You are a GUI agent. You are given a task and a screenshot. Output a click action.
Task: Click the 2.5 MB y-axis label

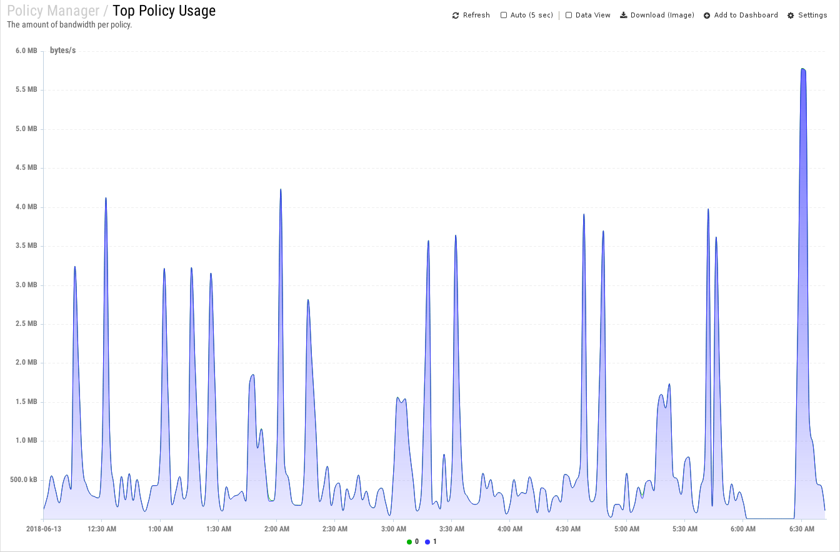[x=27, y=323]
